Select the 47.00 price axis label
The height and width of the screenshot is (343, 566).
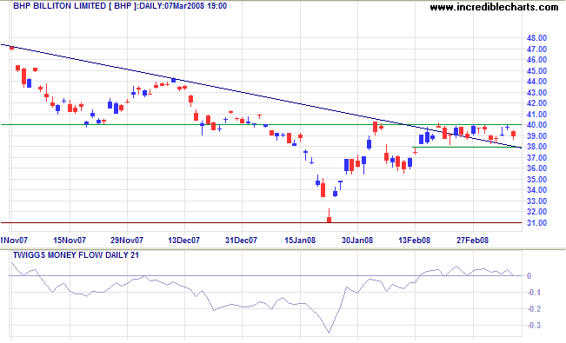536,49
